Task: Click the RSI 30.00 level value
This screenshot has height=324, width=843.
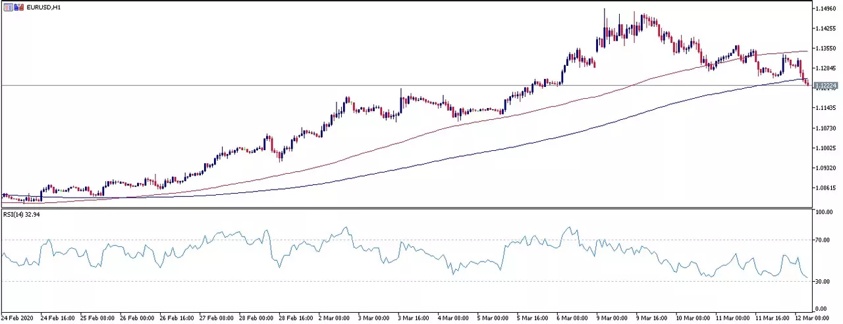Action: (824, 281)
